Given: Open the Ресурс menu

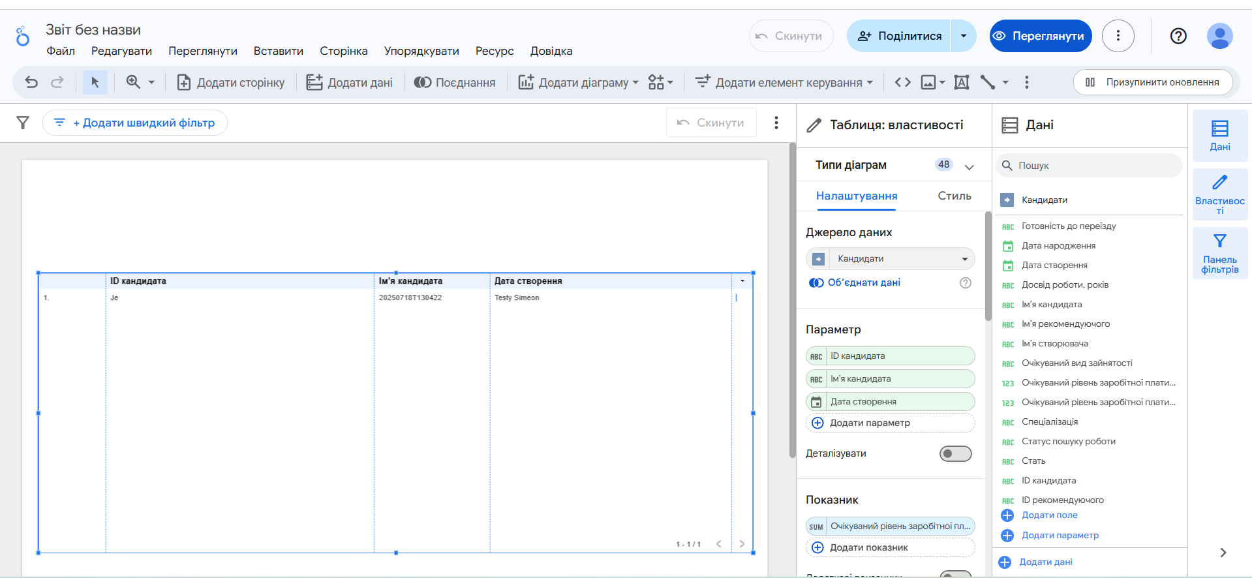Looking at the screenshot, I should [495, 51].
